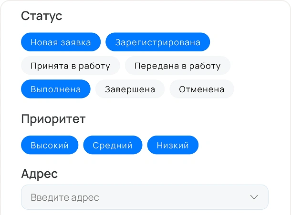This screenshot has height=215, width=291.
Task: Select the 'Передана в работу' status
Action: 177,66
